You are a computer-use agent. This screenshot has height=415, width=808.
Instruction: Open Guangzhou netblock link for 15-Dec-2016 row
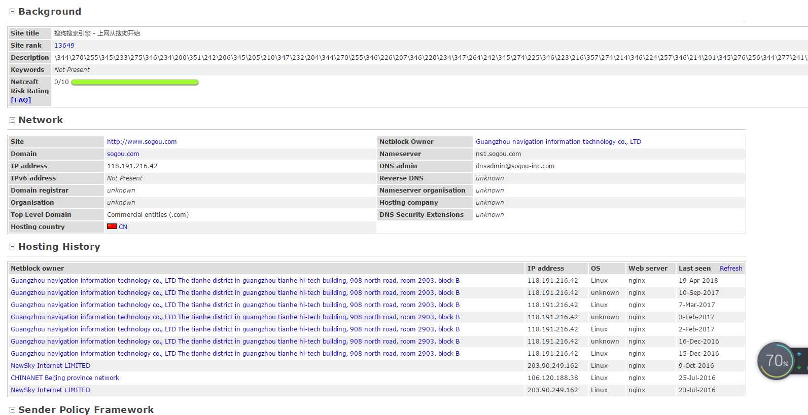[235, 353]
